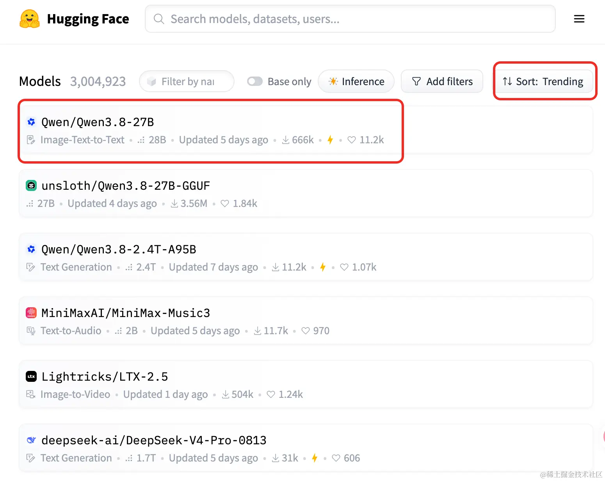
Task: Focus the Filter by name field
Action: coord(187,81)
